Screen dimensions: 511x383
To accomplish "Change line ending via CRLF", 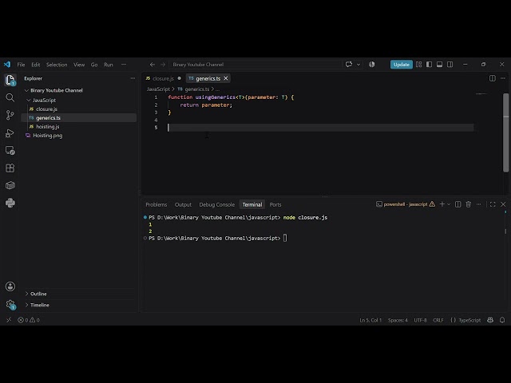I will point(438,320).
